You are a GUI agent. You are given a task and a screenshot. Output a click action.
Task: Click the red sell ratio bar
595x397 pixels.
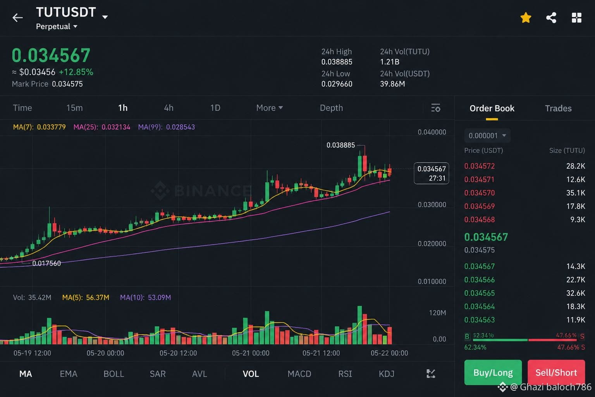[552, 340]
